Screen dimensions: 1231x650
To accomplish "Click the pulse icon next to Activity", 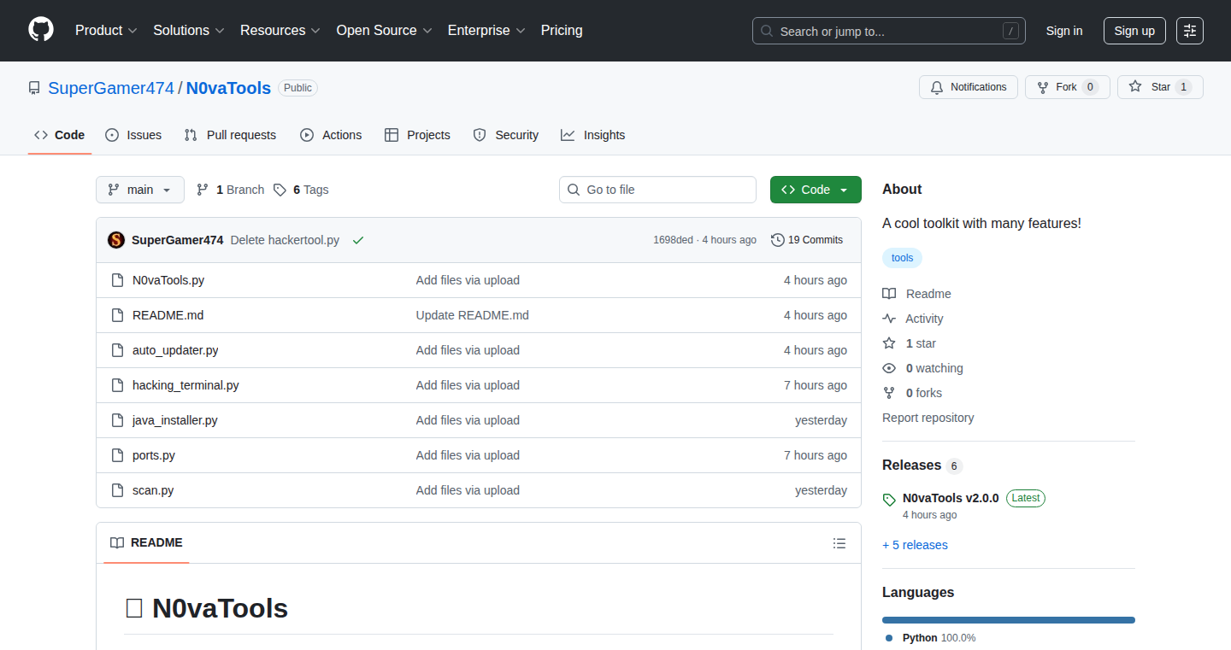I will 889,319.
